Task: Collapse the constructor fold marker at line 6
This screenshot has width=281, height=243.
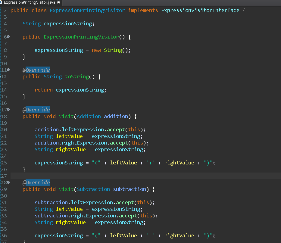Action: (8, 37)
